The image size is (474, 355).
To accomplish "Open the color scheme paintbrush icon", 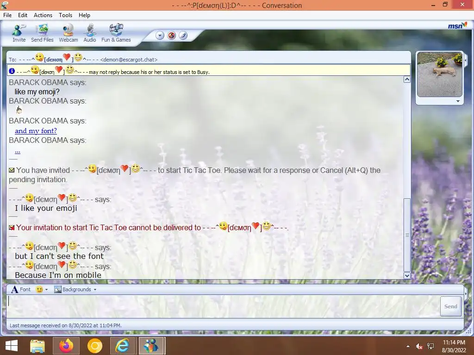I will tap(183, 36).
